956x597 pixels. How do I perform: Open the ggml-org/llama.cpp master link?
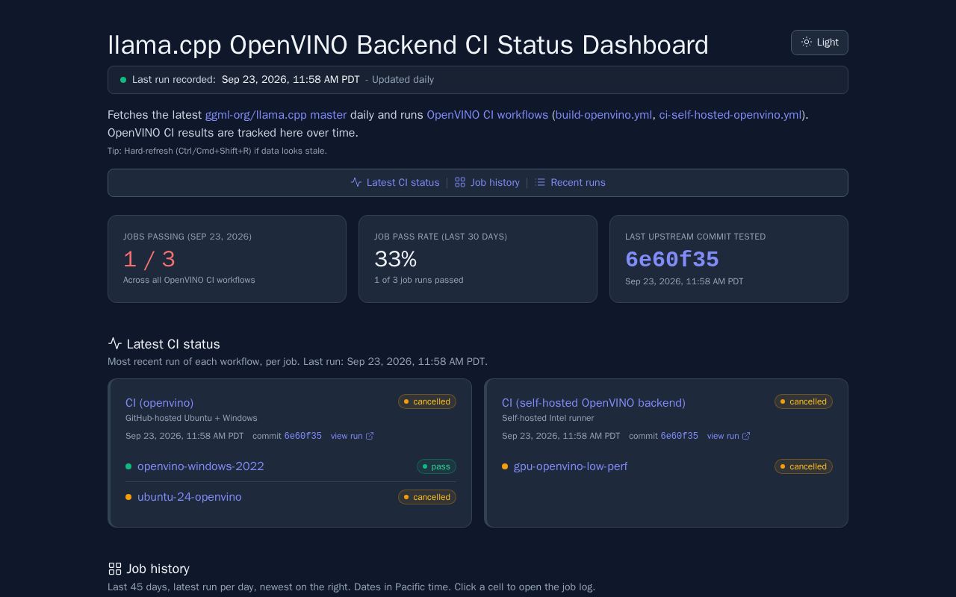[x=276, y=115]
